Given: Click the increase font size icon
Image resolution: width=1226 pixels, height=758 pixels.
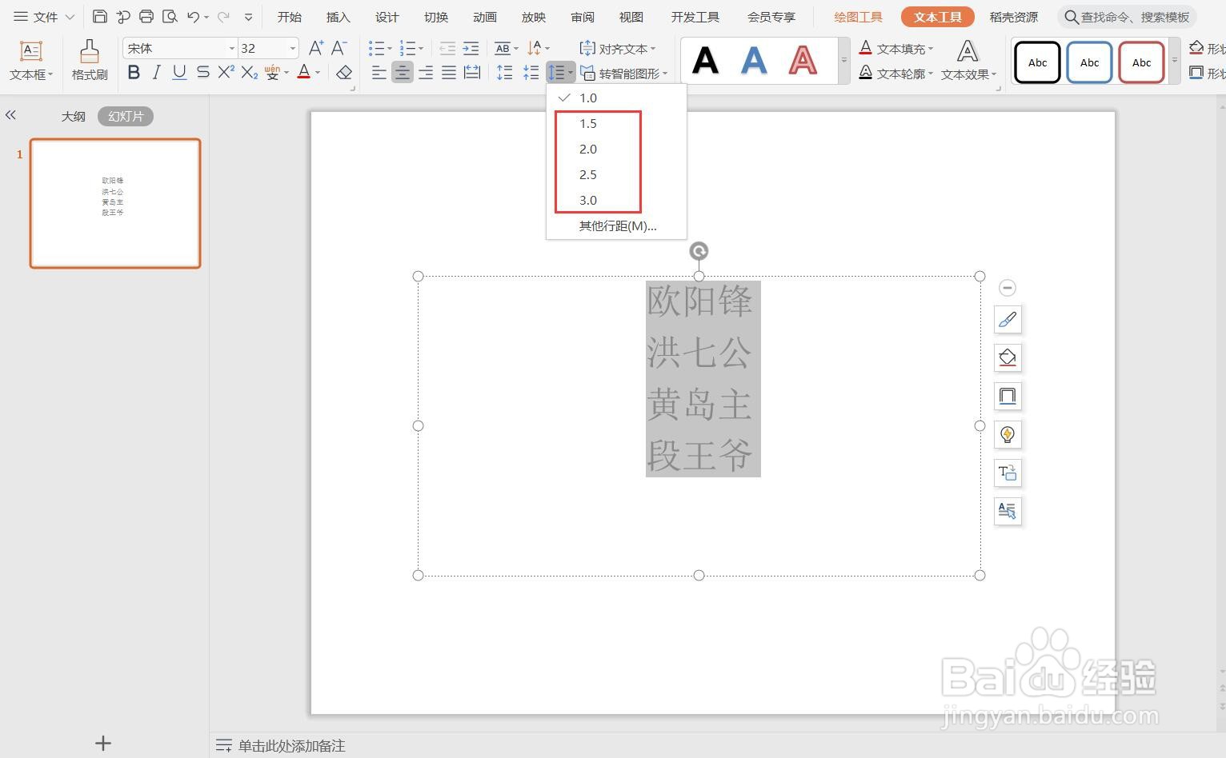Looking at the screenshot, I should coord(316,48).
